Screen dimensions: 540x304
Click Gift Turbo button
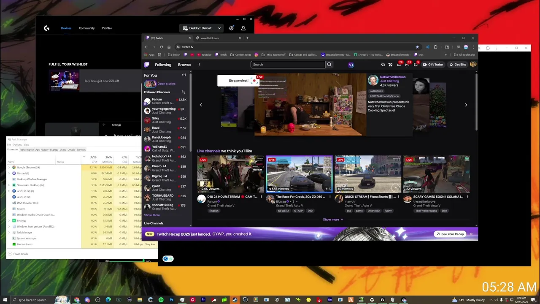433,65
